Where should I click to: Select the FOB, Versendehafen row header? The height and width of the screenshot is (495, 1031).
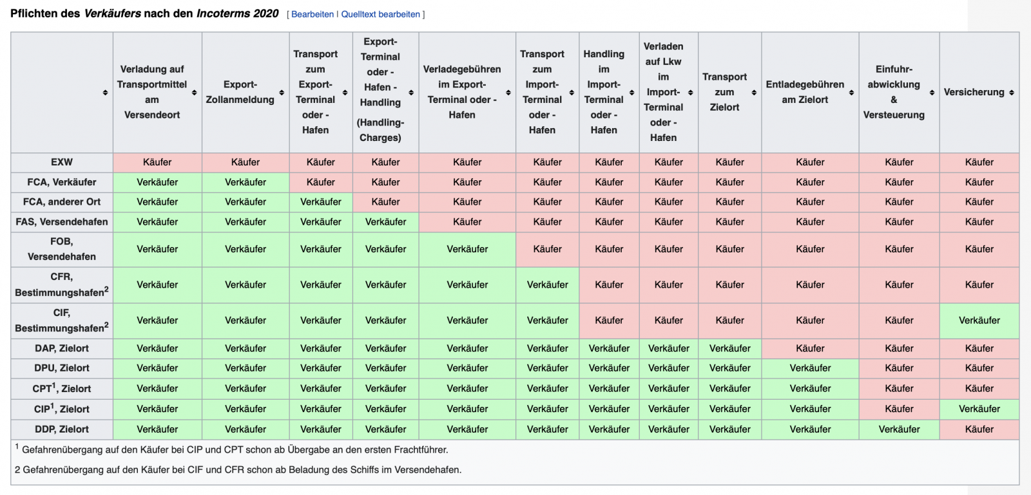(62, 249)
